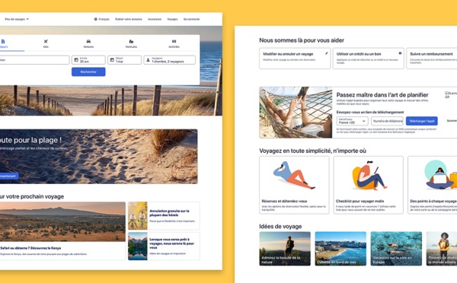Image resolution: width=457 pixels, height=283 pixels.
Task: Open the Assistance link
Action: tap(155, 19)
